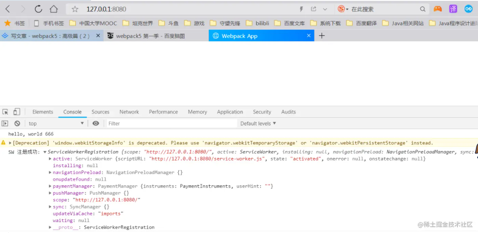This screenshot has height=233, width=478.
Task: Open the Java相关网站 bookmark folder
Action: coord(403,23)
